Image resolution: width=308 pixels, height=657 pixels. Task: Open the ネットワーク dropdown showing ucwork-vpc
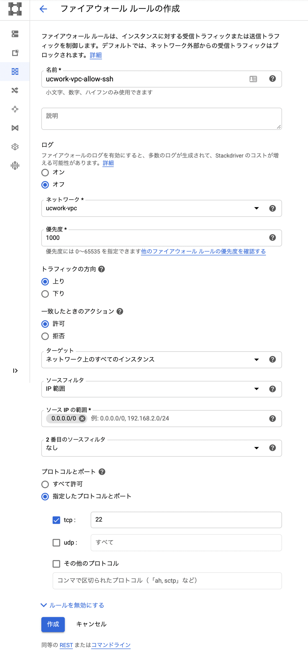point(162,208)
